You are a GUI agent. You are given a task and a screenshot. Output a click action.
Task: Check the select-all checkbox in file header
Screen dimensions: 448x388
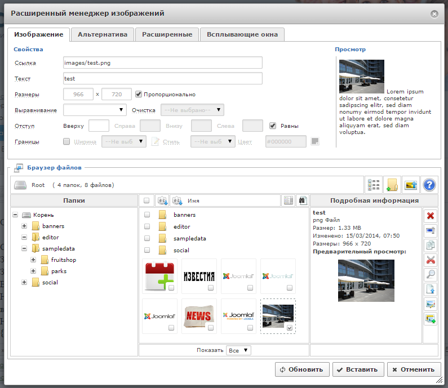(147, 200)
